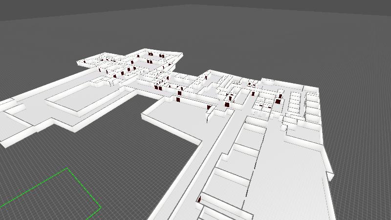391x220 pixels.
Task: Select the green rectangle's top corner
Action: click(67, 169)
